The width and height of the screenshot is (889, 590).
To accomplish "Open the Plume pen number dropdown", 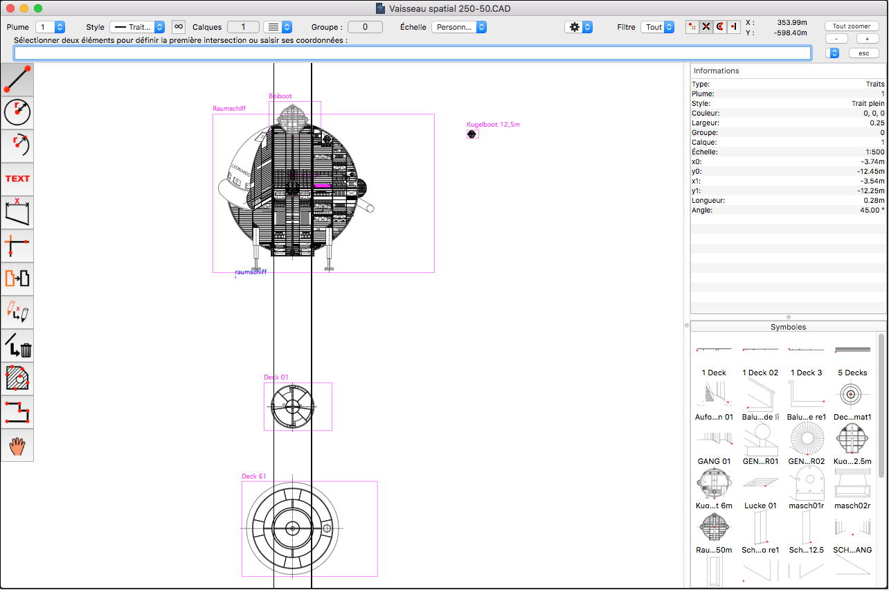I will coord(51,27).
